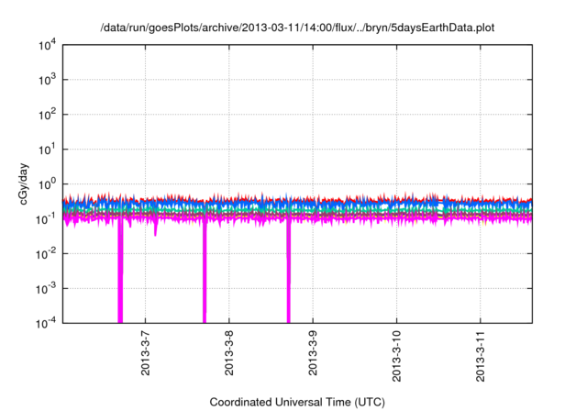This screenshot has height=411, width=587.
Task: Click the 2013-3-8 date tick label
Action: click(x=229, y=353)
